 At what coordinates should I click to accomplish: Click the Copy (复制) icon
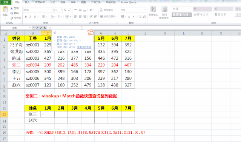click(x=12, y=13)
